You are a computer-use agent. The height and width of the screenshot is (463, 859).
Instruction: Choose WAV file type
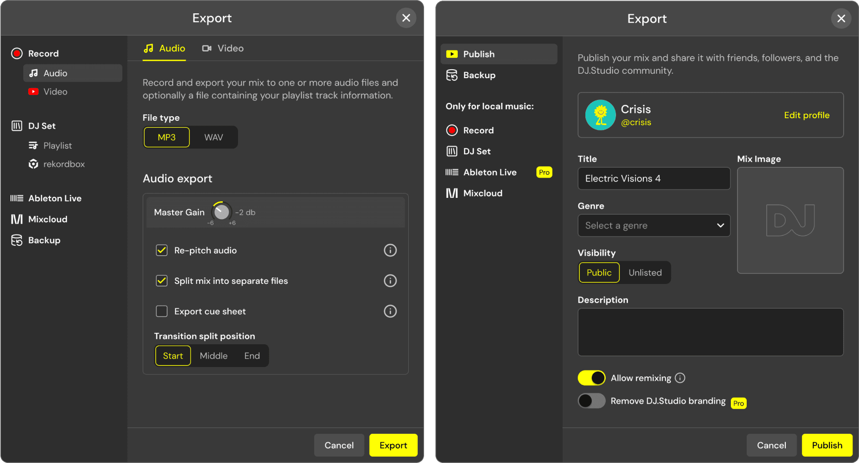[214, 137]
